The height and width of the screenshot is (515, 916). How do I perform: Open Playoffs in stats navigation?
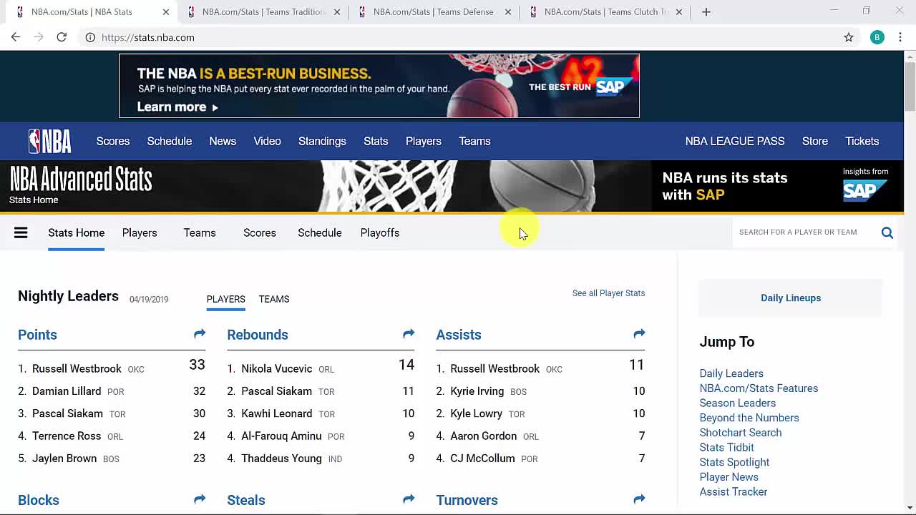pyautogui.click(x=379, y=232)
